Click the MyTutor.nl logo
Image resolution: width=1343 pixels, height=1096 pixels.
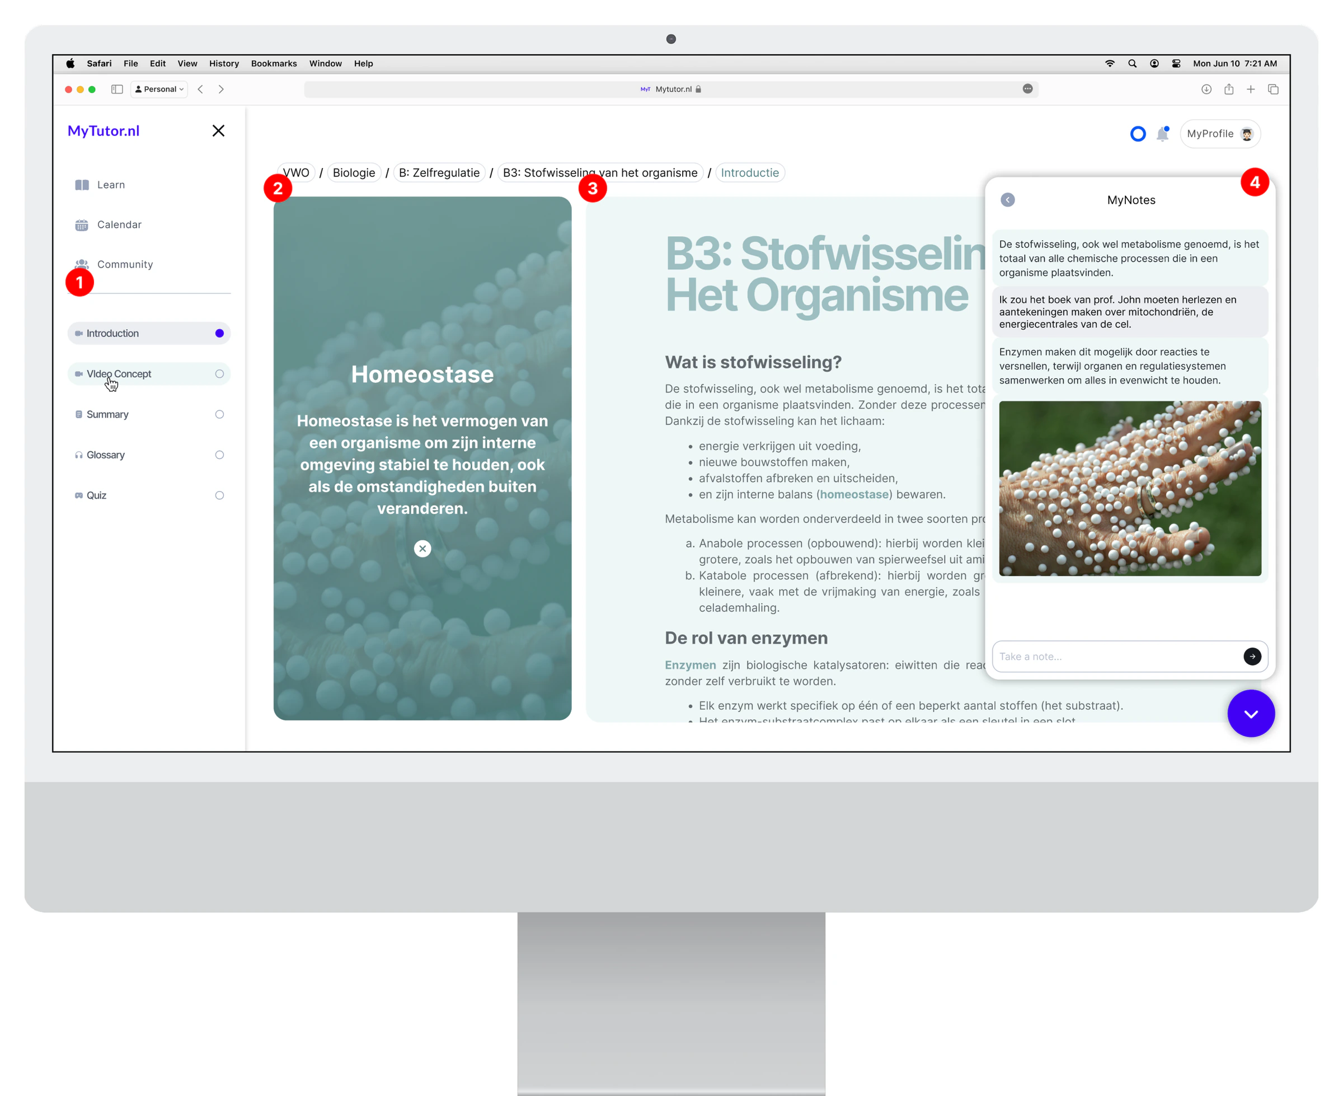click(104, 130)
